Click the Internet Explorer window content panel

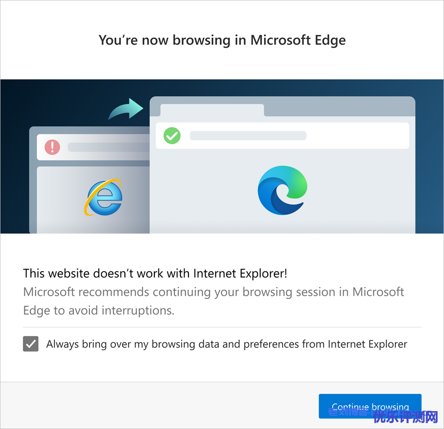pyautogui.click(x=94, y=200)
